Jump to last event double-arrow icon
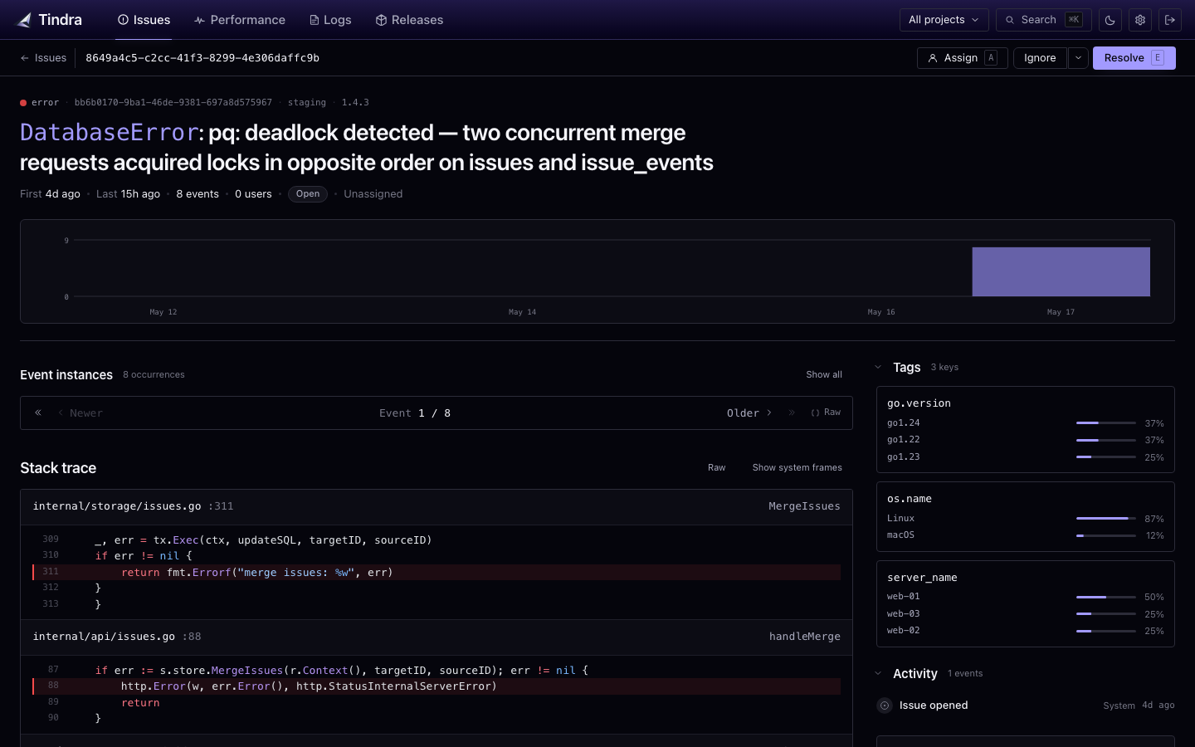 point(792,413)
